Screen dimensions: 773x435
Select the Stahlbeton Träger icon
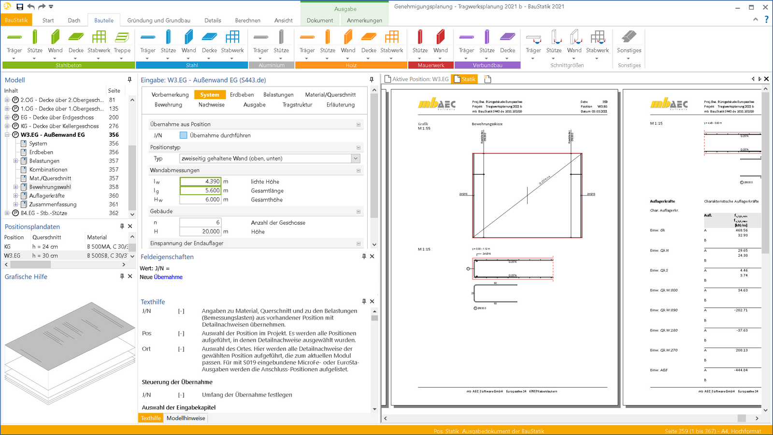point(14,38)
